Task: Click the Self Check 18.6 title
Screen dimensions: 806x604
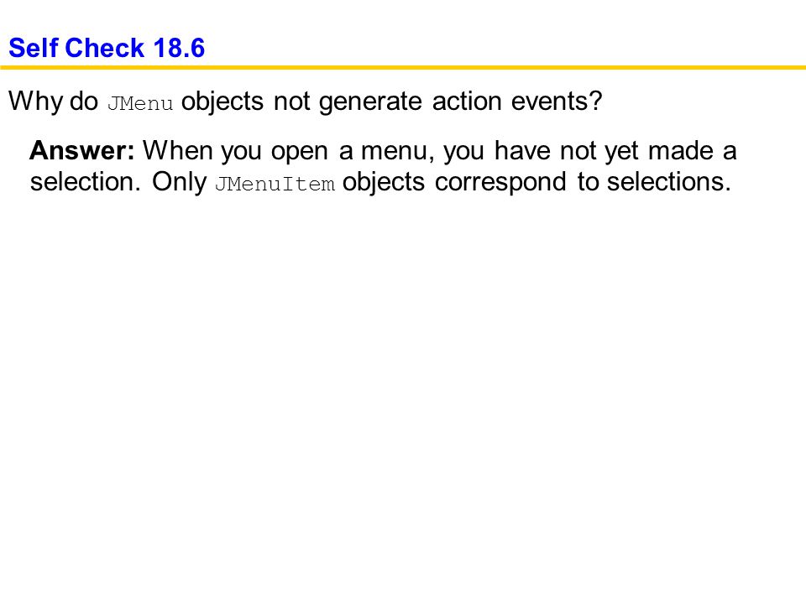Action: (x=107, y=48)
